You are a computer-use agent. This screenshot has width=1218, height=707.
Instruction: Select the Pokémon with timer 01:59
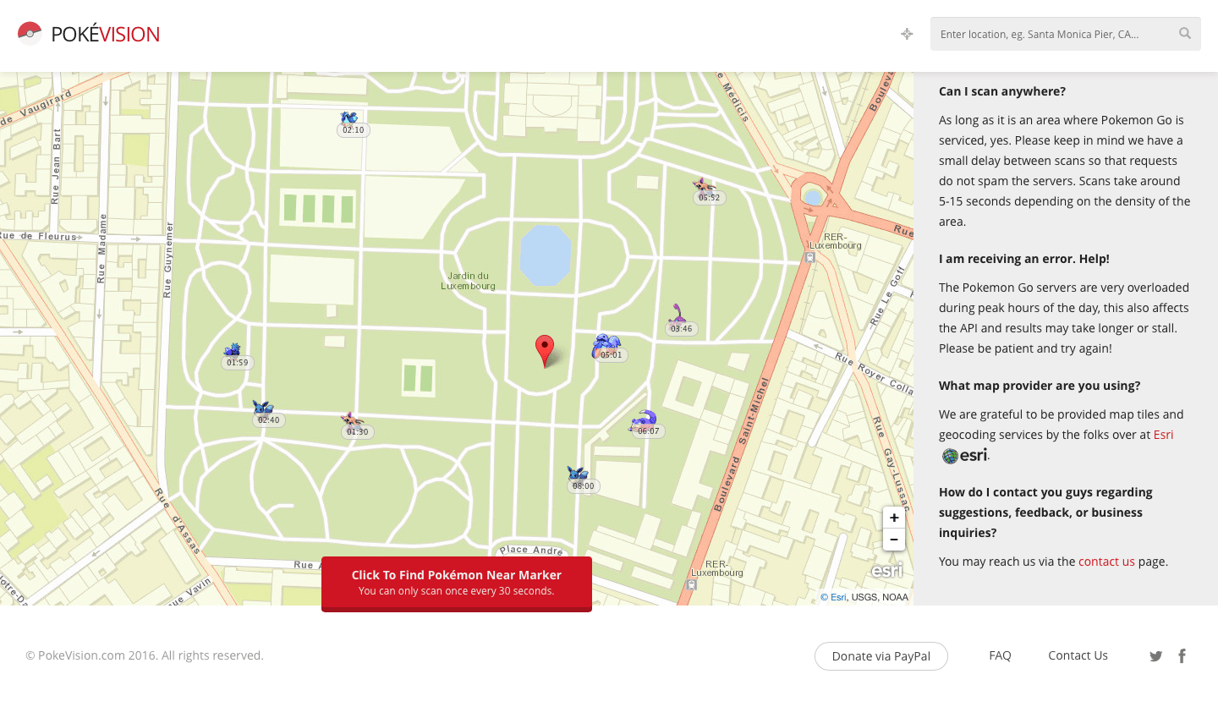[x=233, y=349]
